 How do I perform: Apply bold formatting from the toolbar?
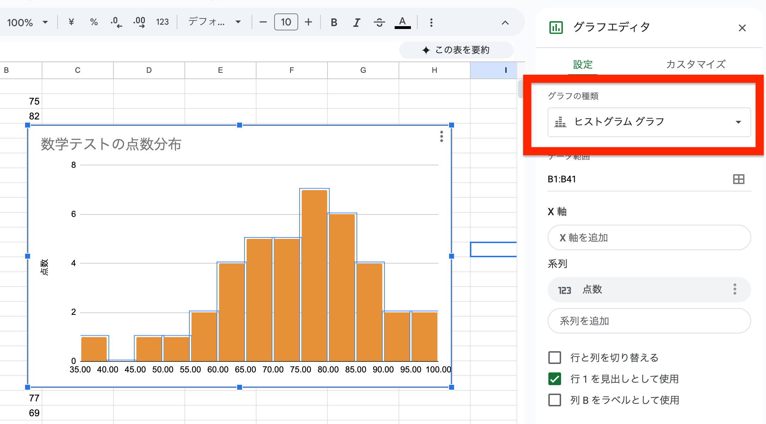coord(334,22)
